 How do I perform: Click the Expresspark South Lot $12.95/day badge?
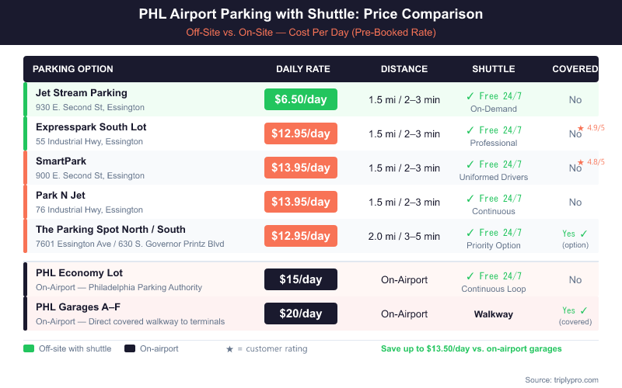click(x=301, y=133)
